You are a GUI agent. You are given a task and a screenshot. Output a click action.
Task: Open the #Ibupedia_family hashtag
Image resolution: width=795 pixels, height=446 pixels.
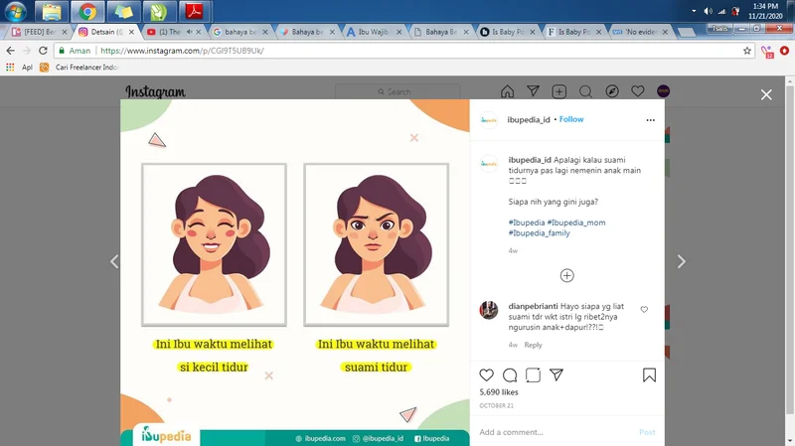click(539, 233)
